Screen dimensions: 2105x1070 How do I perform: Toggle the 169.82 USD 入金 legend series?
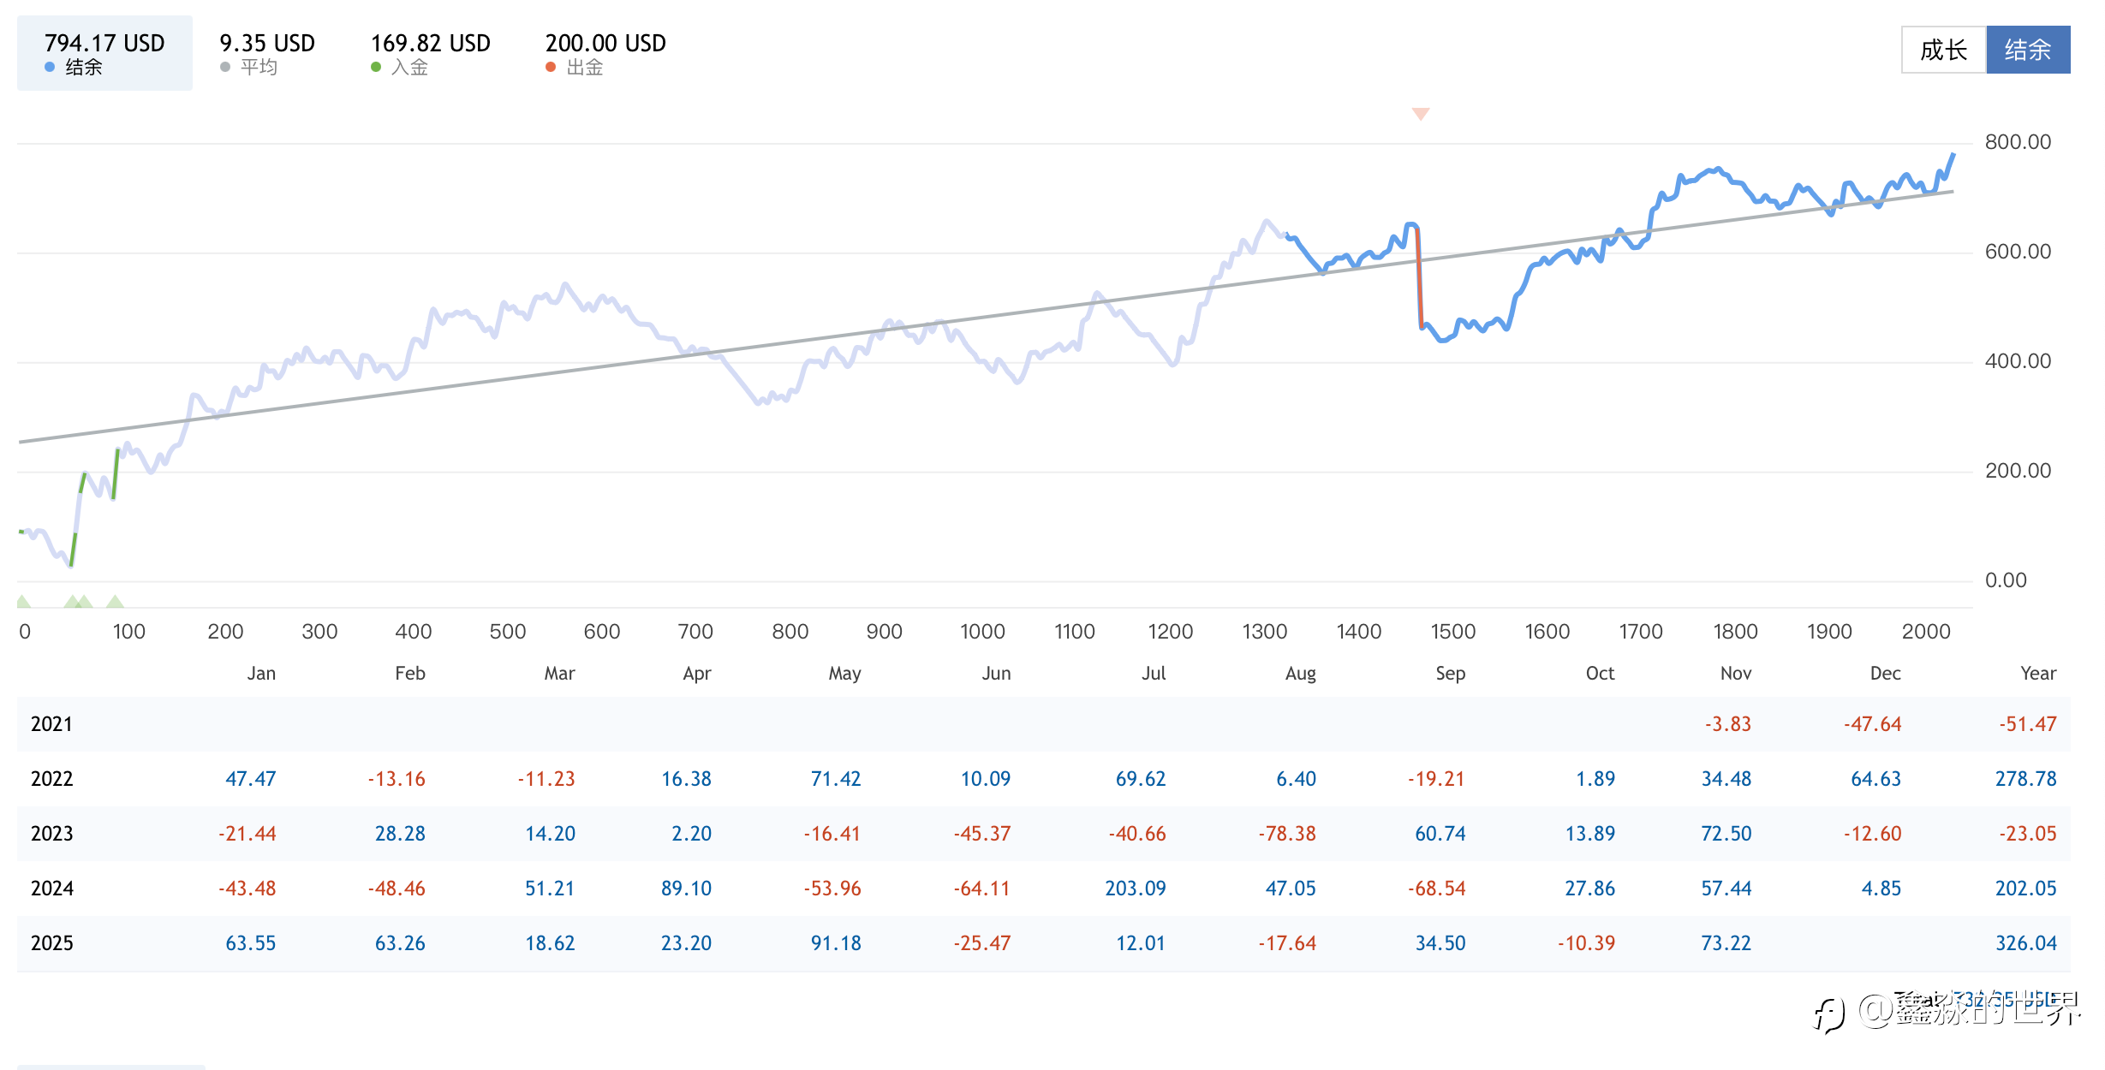pos(430,53)
